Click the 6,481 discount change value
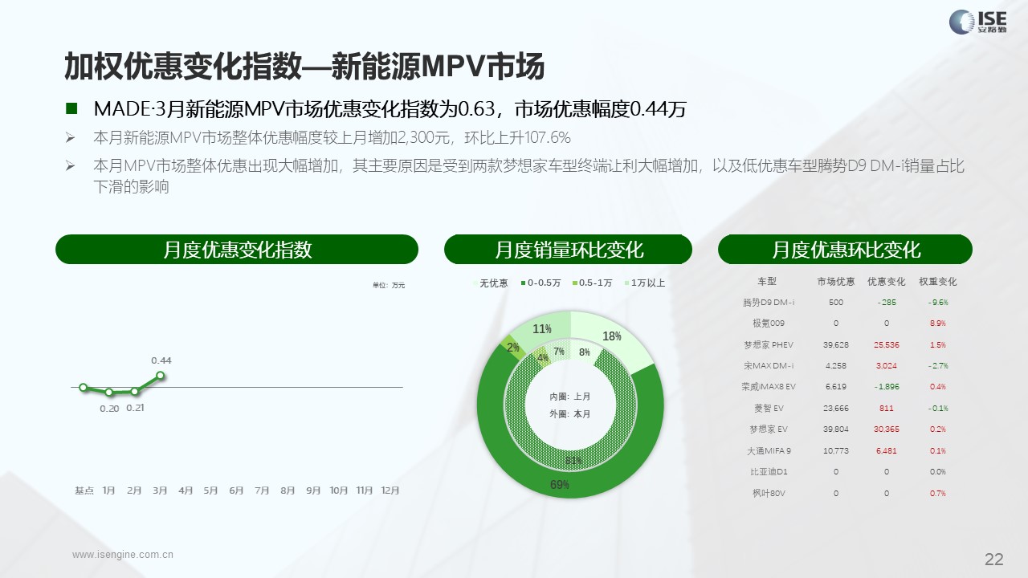The image size is (1028, 578). pos(887,451)
